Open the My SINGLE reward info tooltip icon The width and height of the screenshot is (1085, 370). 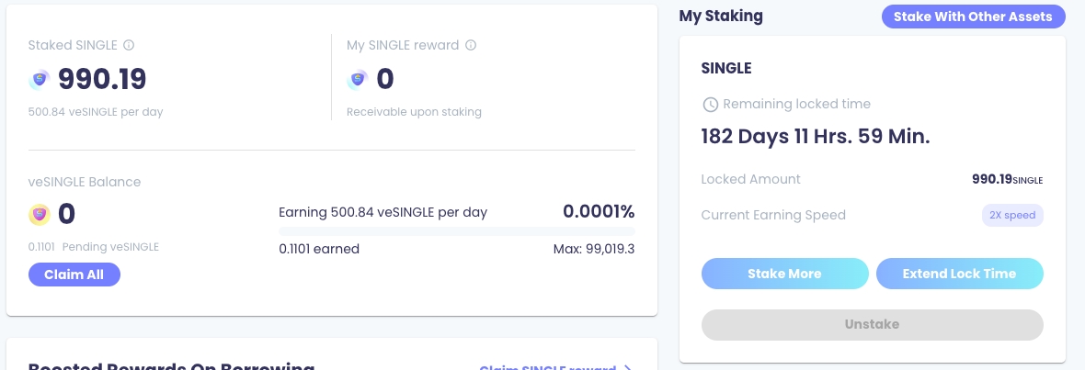471,45
